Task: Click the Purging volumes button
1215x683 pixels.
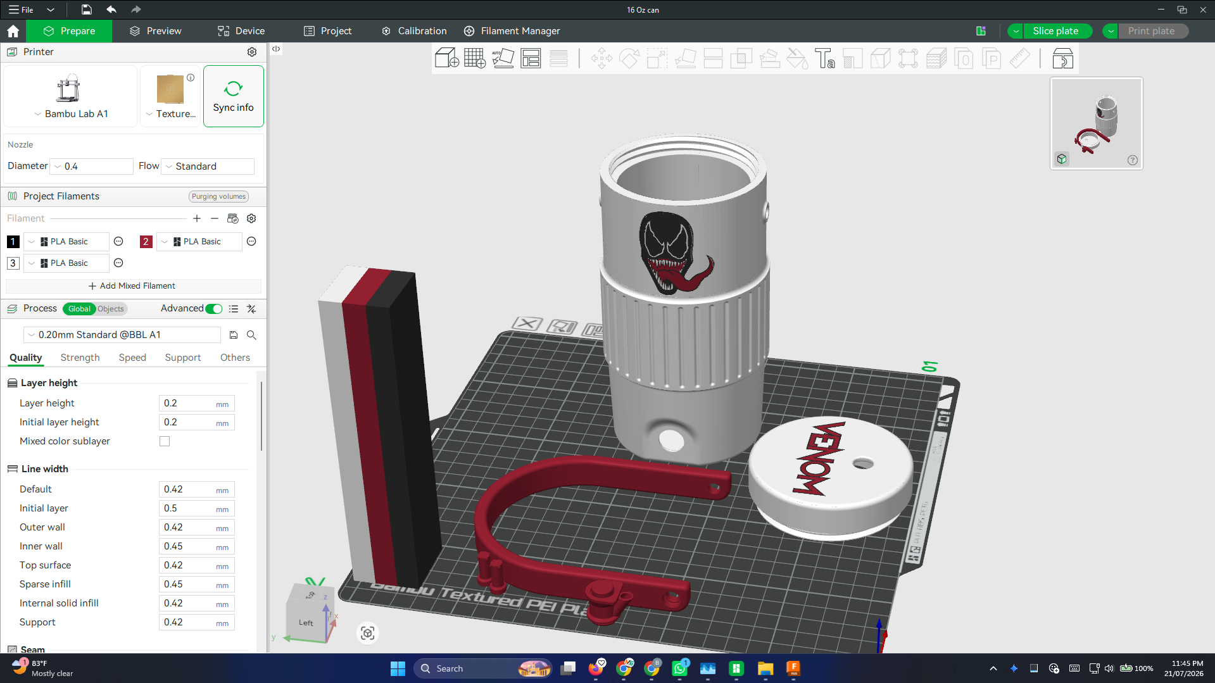Action: point(218,196)
